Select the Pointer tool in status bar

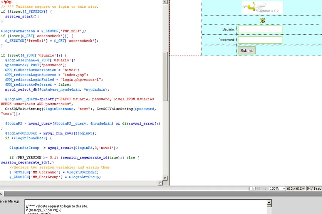tap(253, 189)
